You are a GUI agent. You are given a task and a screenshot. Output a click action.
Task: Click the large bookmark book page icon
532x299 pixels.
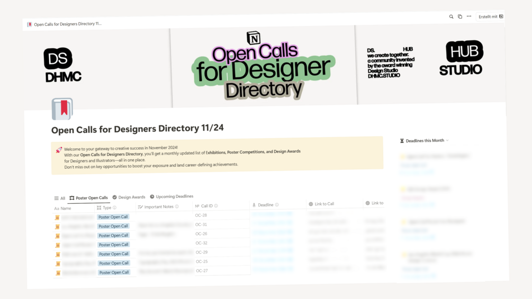pyautogui.click(x=62, y=109)
